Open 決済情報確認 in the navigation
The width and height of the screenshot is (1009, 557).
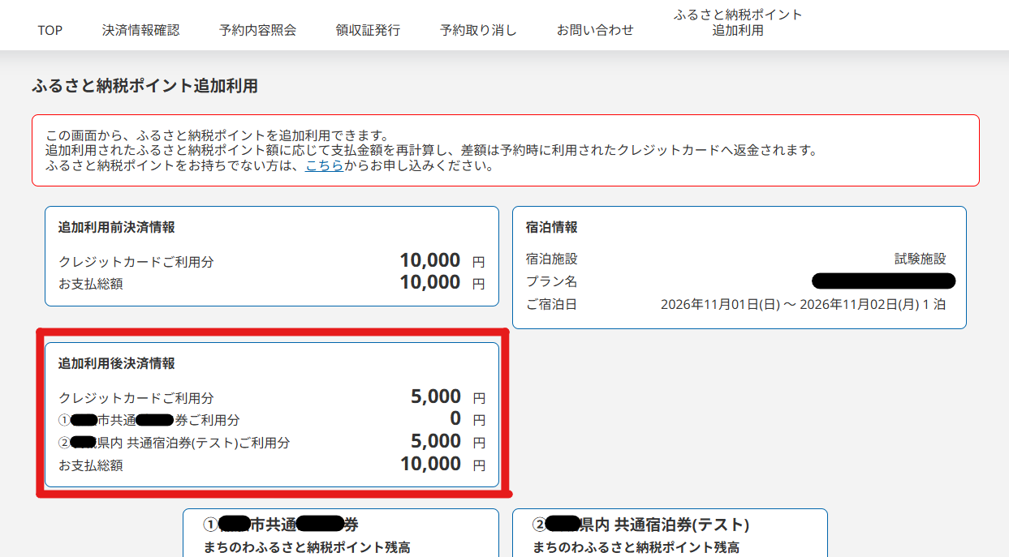[140, 30]
